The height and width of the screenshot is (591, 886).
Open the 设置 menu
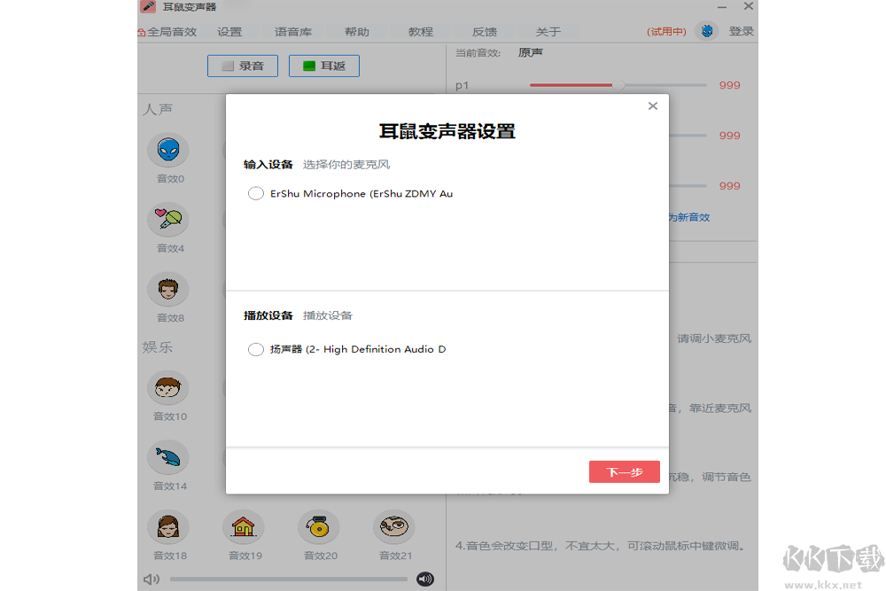click(229, 31)
